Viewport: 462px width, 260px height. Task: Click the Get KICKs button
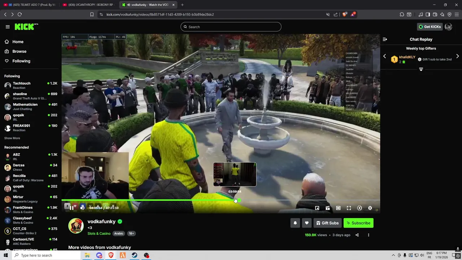[430, 27]
